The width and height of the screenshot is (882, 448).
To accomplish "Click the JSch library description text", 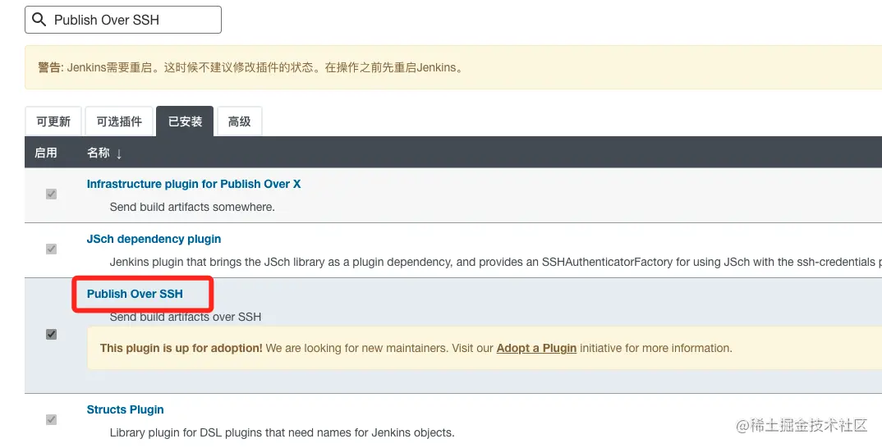I will click(x=495, y=262).
